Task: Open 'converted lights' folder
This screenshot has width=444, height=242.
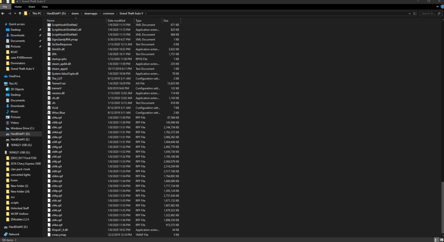Action: pyautogui.click(x=20, y=175)
